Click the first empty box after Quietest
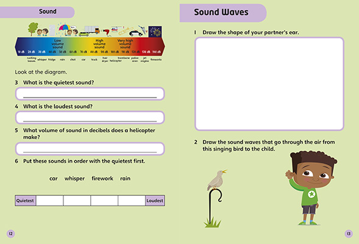The height and width of the screenshot is (244, 359). pyautogui.click(x=50, y=201)
